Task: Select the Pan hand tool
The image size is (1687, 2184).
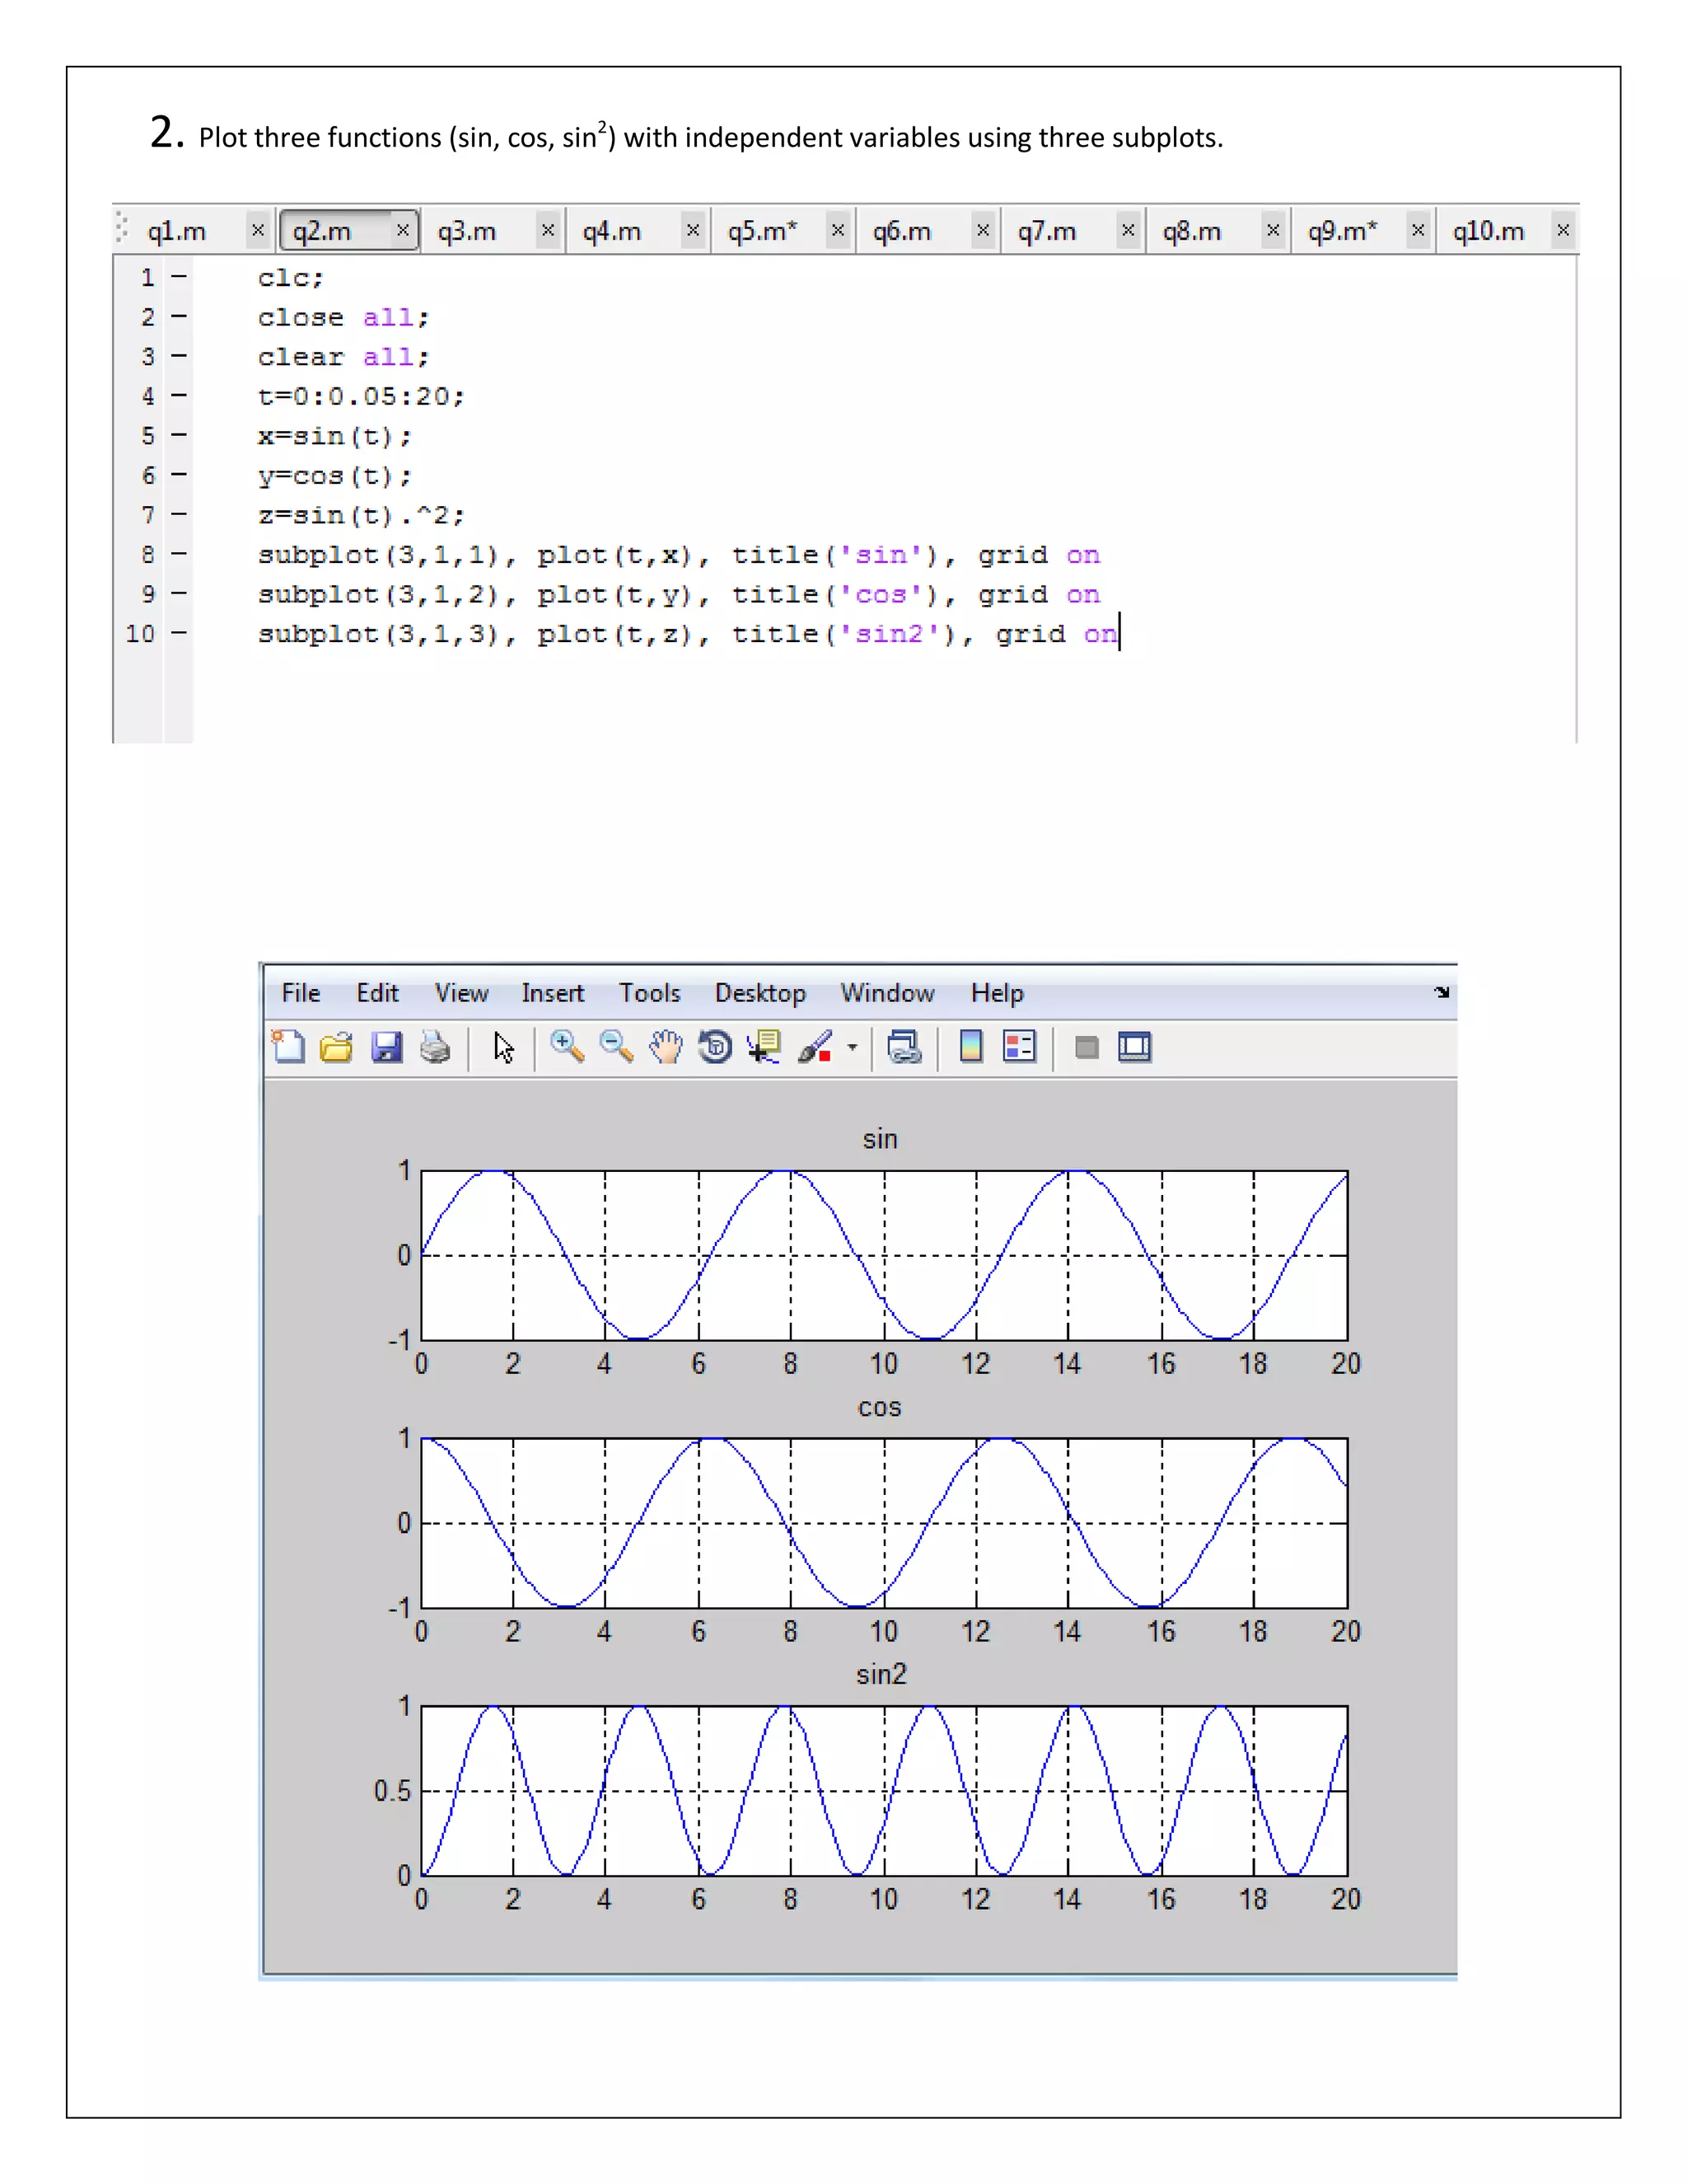Action: [666, 1047]
